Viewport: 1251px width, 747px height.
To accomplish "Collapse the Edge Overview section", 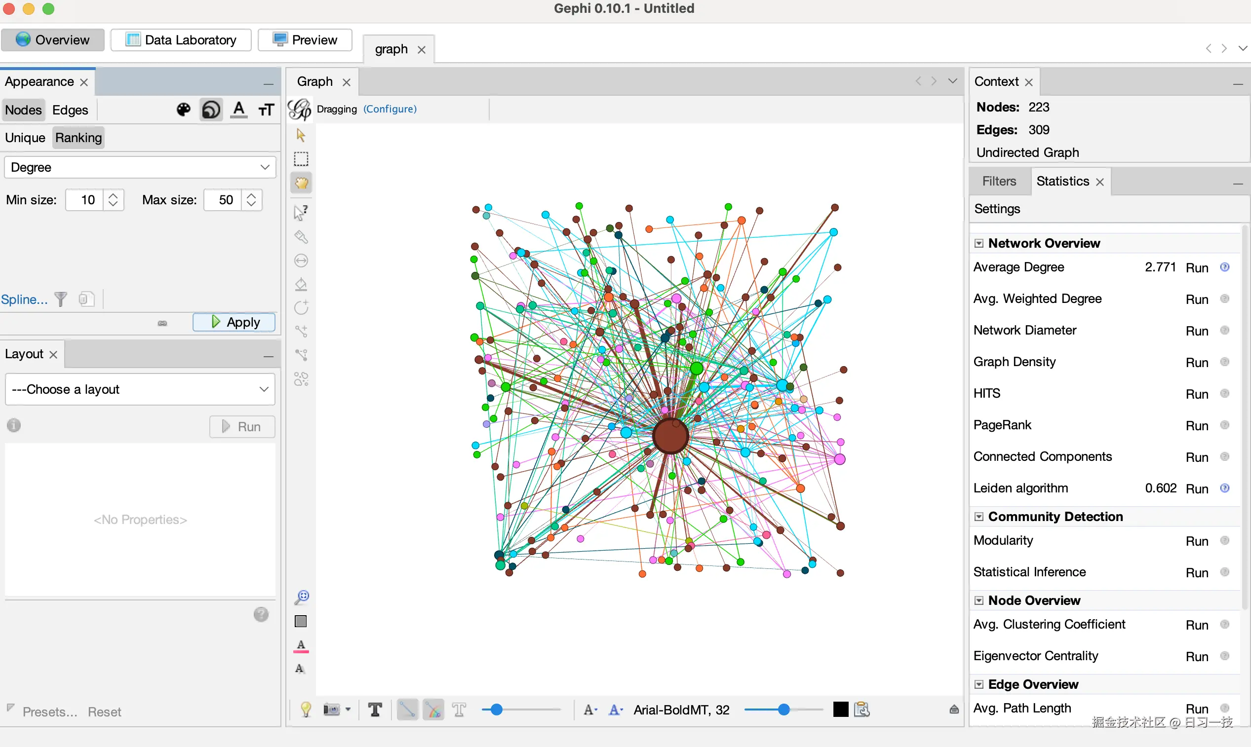I will [979, 684].
